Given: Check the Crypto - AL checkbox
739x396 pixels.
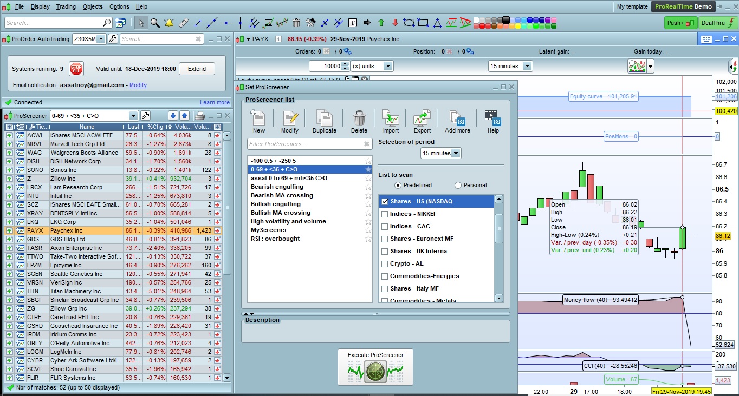Looking at the screenshot, I should 385,263.
